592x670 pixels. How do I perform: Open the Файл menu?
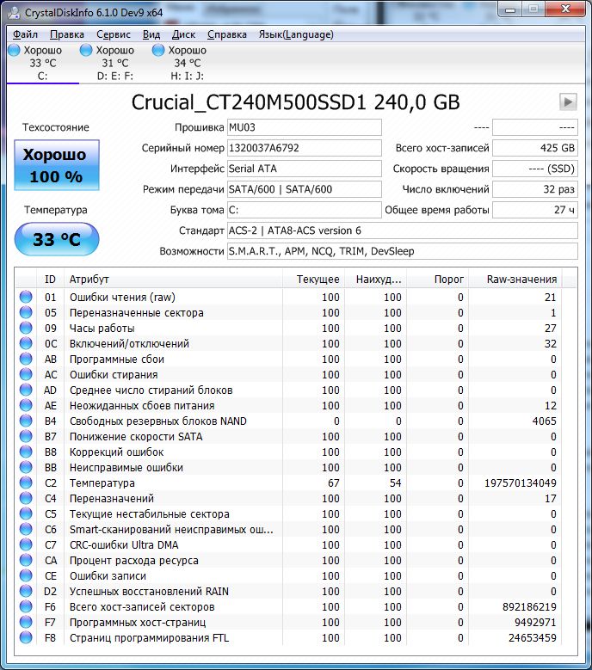25,34
